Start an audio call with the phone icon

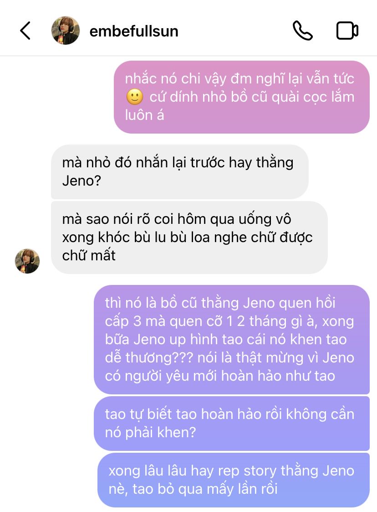(302, 31)
